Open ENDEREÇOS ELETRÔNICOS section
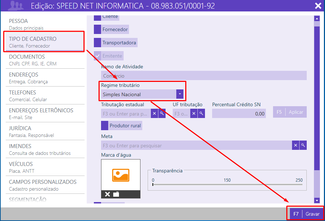The height and width of the screenshot is (221, 325). [45, 114]
